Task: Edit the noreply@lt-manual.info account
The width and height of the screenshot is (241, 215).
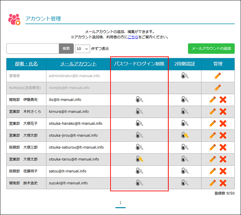Action: click(x=218, y=88)
